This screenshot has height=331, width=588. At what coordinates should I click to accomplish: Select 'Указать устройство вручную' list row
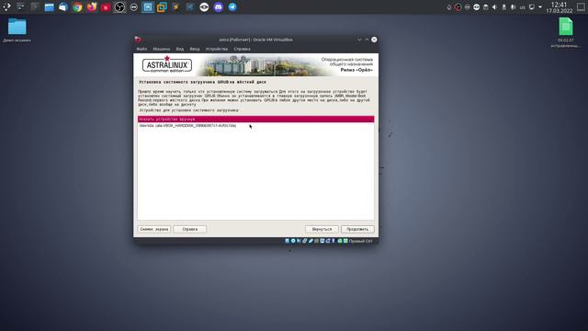pyautogui.click(x=255, y=119)
